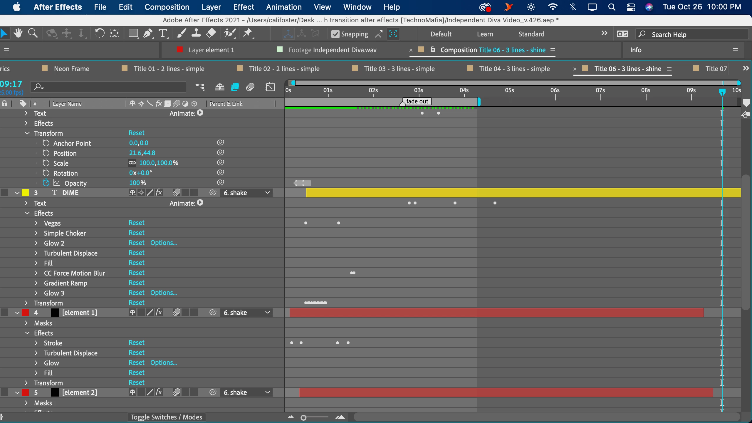Open the Composition menu

pyautogui.click(x=167, y=7)
